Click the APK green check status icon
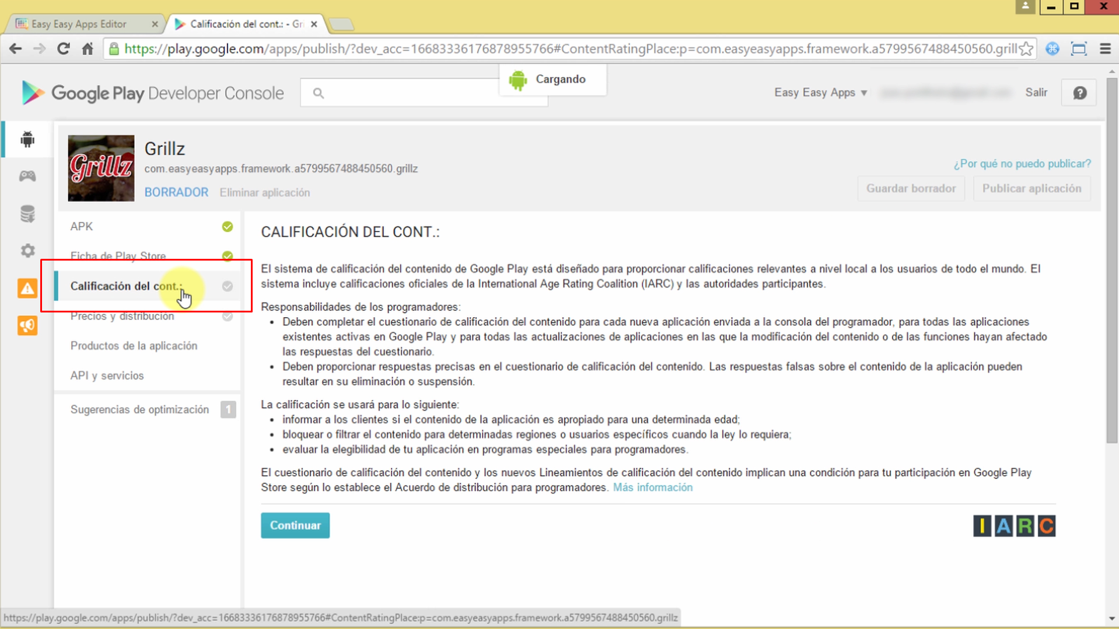The image size is (1119, 629). [228, 227]
